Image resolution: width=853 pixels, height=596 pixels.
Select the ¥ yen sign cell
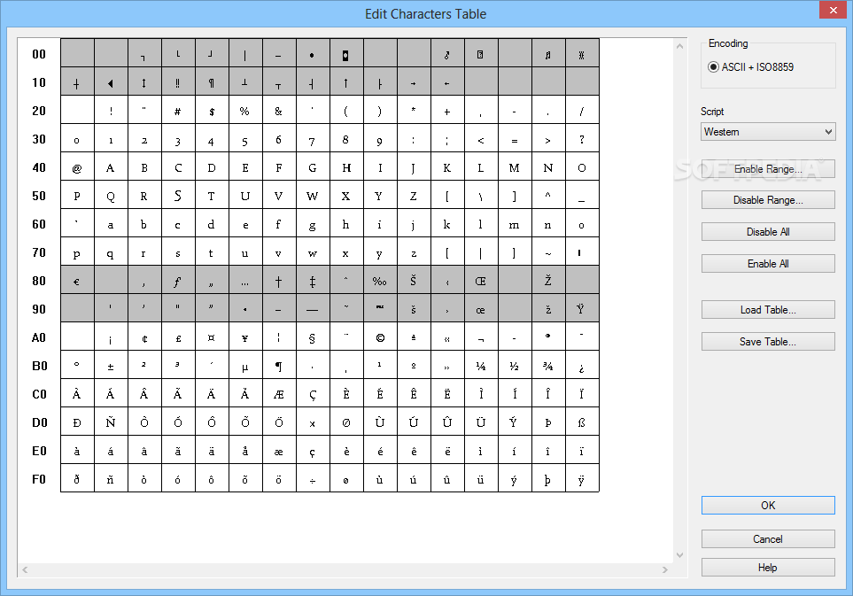click(245, 337)
